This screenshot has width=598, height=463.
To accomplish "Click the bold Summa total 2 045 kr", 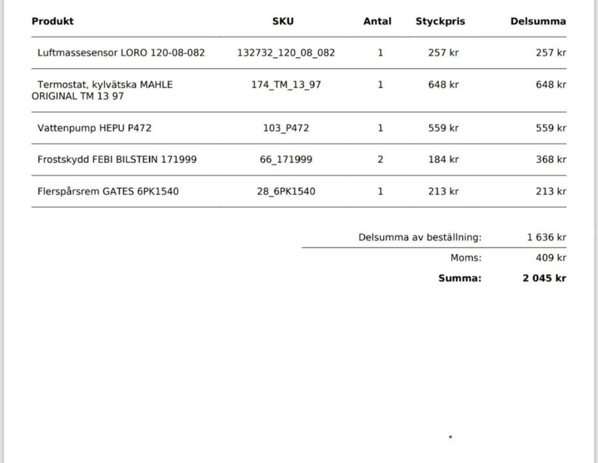I will tap(544, 278).
